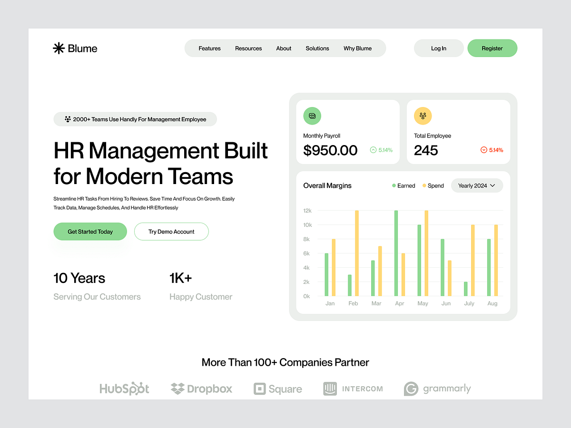Click the yellow Spend bar for March
The image size is (571, 428).
click(x=380, y=271)
